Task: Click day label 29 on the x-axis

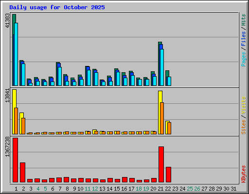Action: tap(219, 189)
